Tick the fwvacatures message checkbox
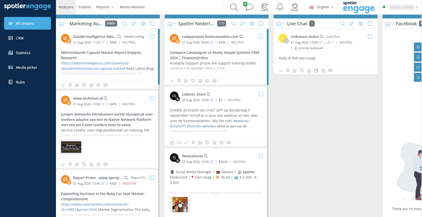 point(261,156)
